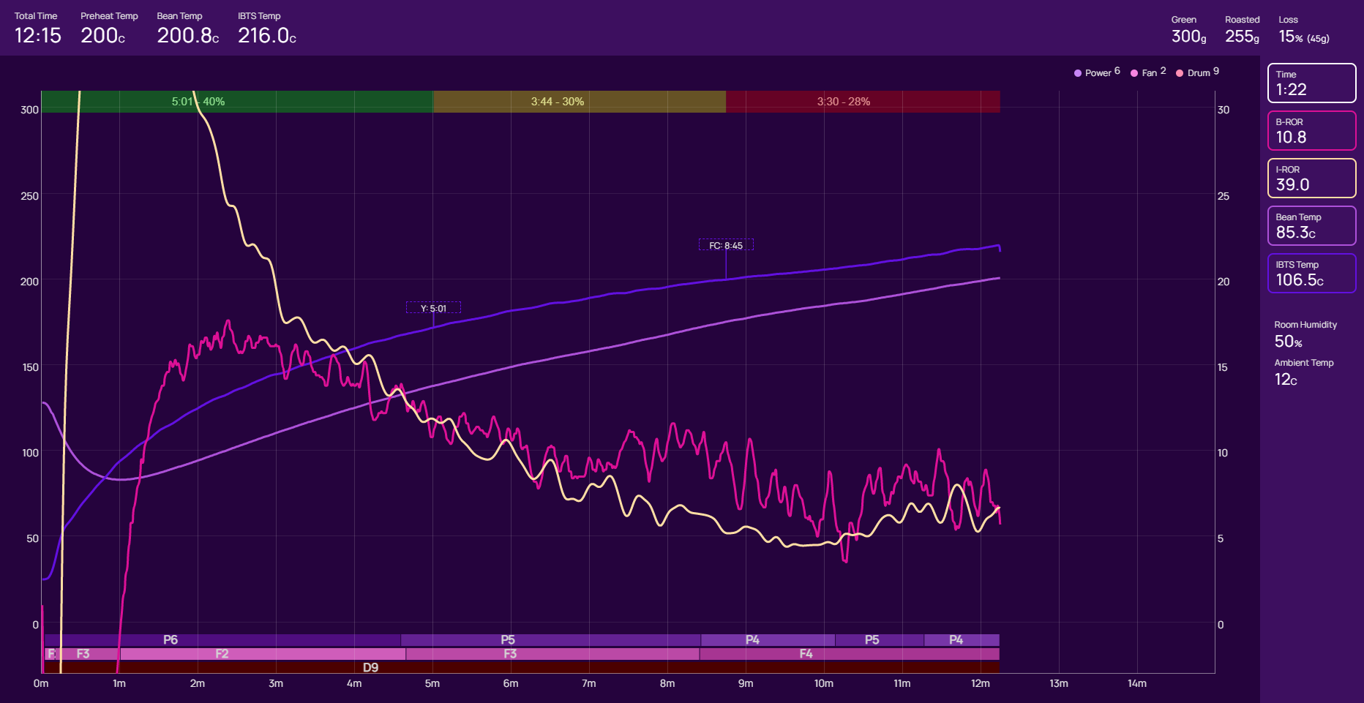Click the Total Time 12:15 readout
Image resolution: width=1364 pixels, height=703 pixels.
click(x=38, y=35)
